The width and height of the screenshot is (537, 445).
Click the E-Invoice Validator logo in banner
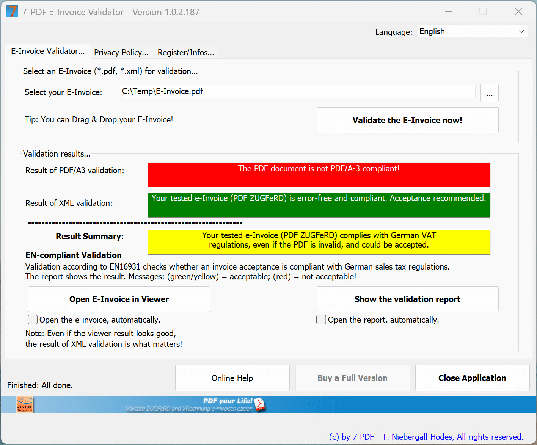coord(25,404)
